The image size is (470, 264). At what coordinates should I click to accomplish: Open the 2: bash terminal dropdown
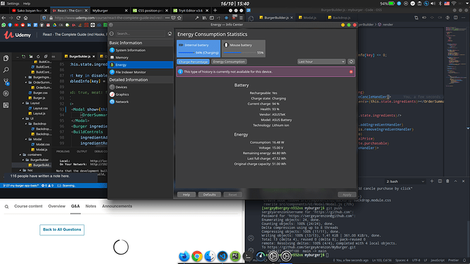tap(405, 182)
